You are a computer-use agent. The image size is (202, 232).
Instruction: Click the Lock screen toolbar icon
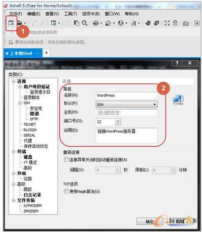coord(175,23)
